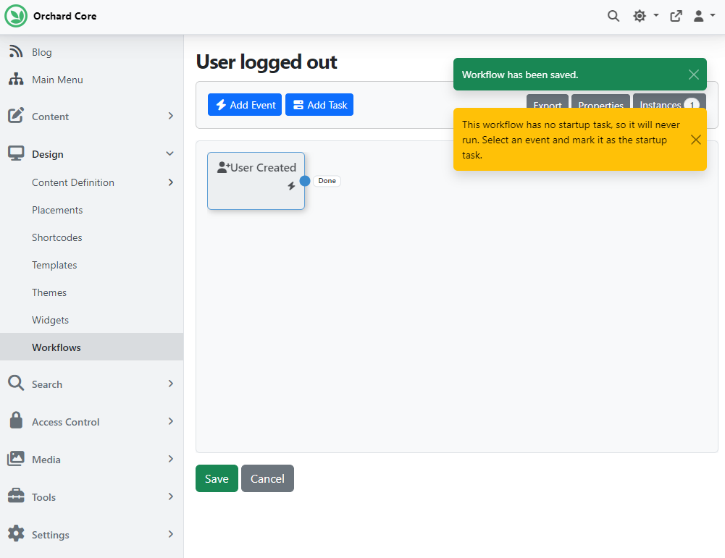Open the search magnifier in top bar
725x558 pixels.
tap(613, 16)
